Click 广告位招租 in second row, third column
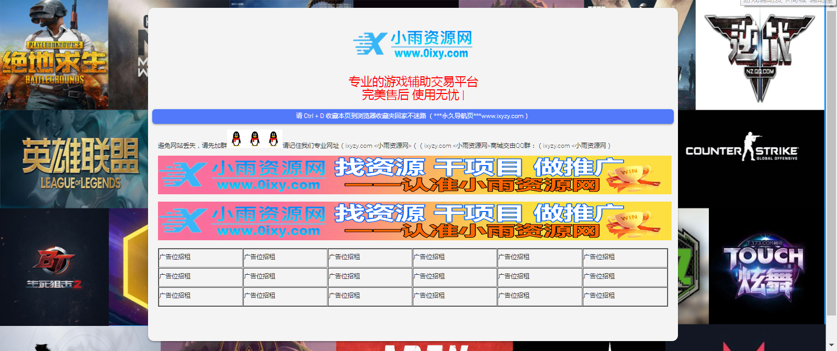 (x=344, y=276)
